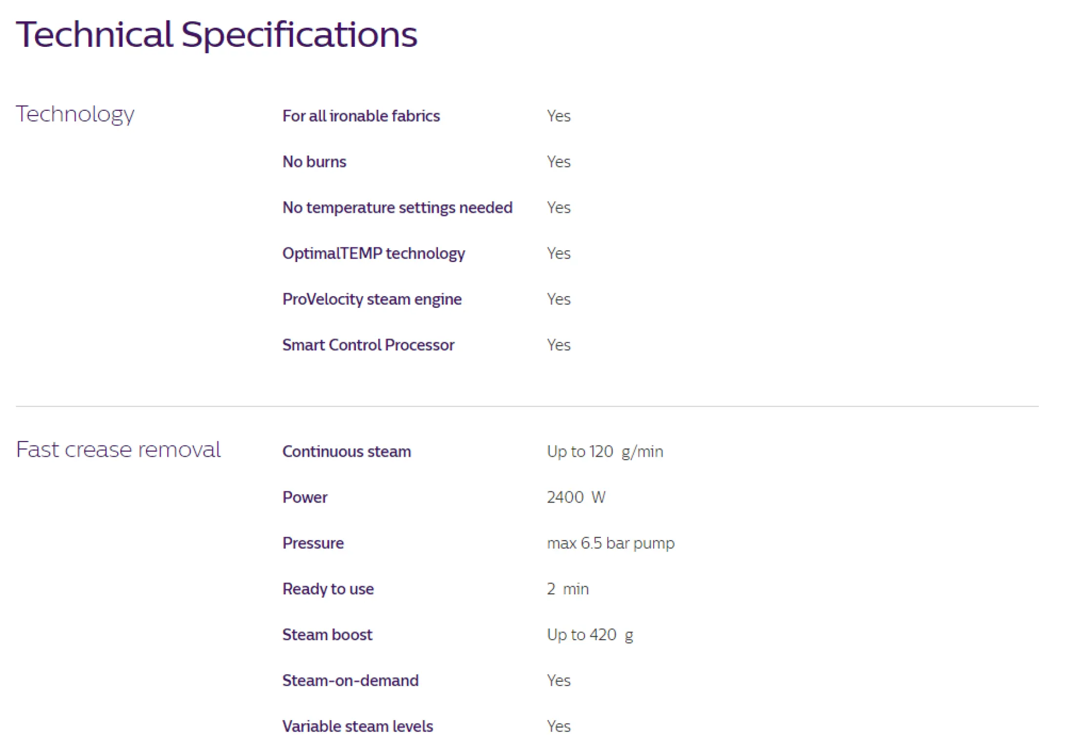The height and width of the screenshot is (751, 1074).
Task: Select the Technology section title
Action: tap(75, 115)
